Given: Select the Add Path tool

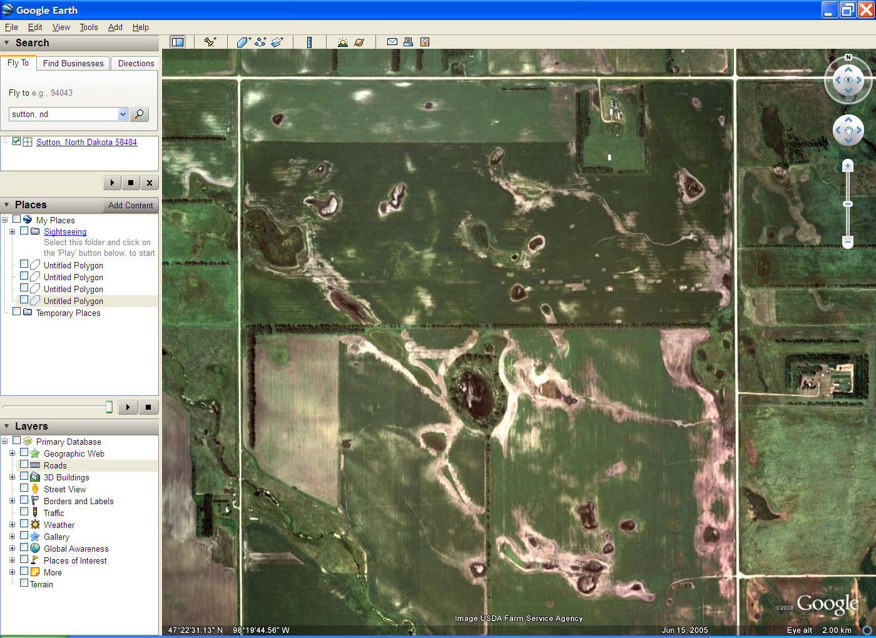Looking at the screenshot, I should (x=260, y=42).
